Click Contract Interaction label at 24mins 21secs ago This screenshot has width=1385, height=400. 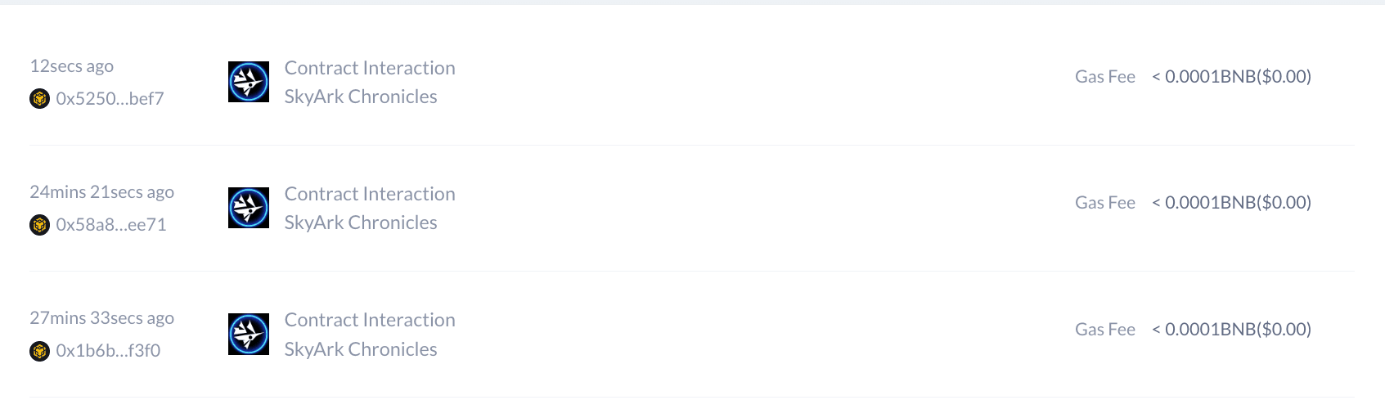(x=370, y=194)
